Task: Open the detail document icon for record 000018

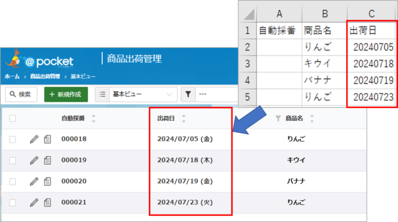Action: pyautogui.click(x=47, y=139)
